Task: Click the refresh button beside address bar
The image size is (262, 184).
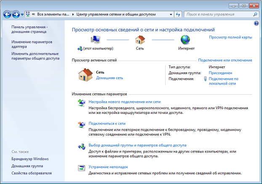Action: click(178, 14)
